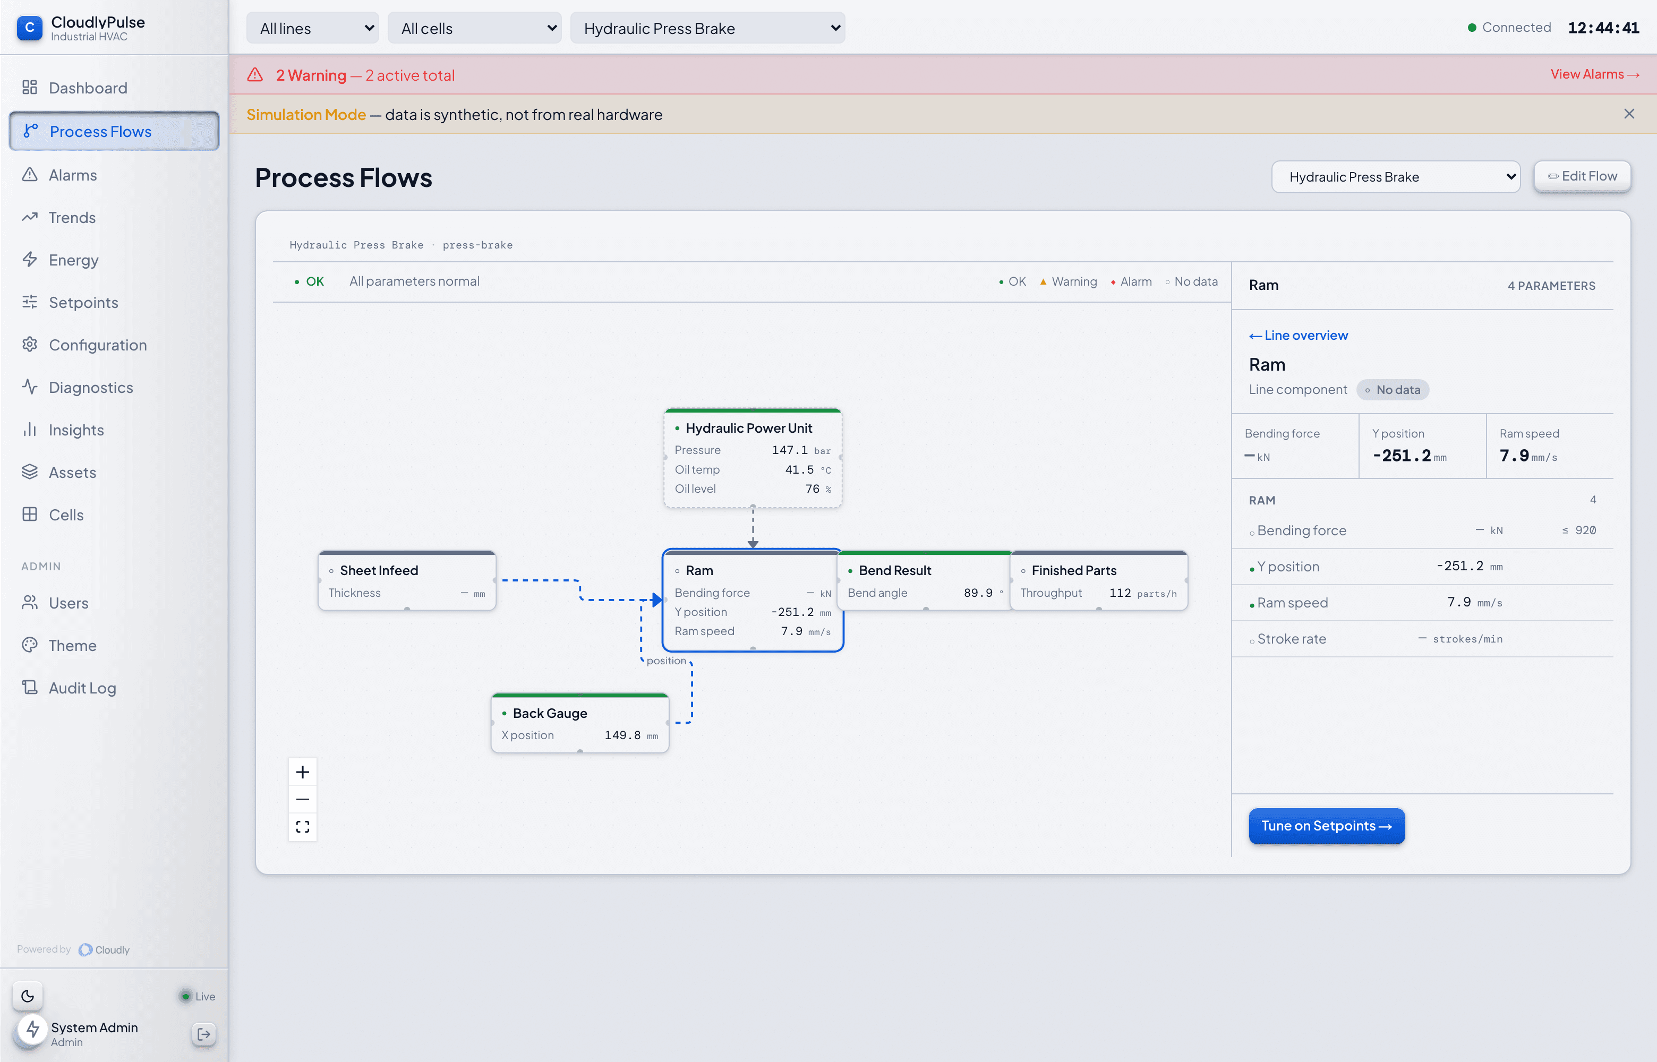Click the Tune on Setpoints button
1657x1062 pixels.
pos(1326,826)
